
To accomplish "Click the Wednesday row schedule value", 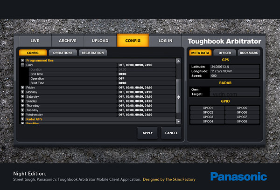I will tap(146, 115).
